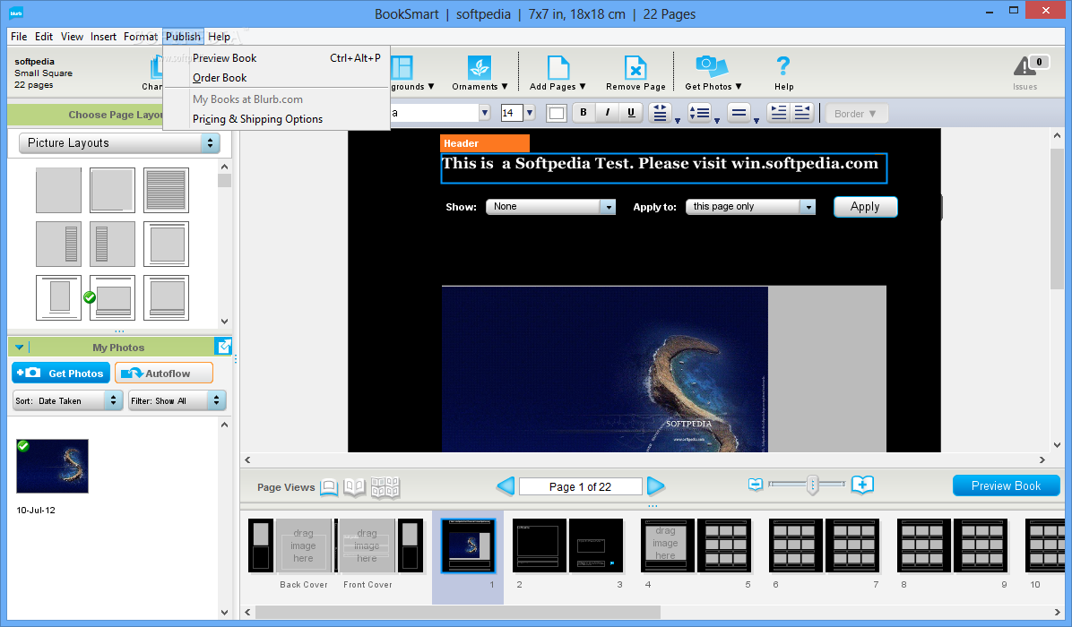This screenshot has height=627, width=1072.
Task: Open the Apply to this page only dropdown
Action: point(751,206)
